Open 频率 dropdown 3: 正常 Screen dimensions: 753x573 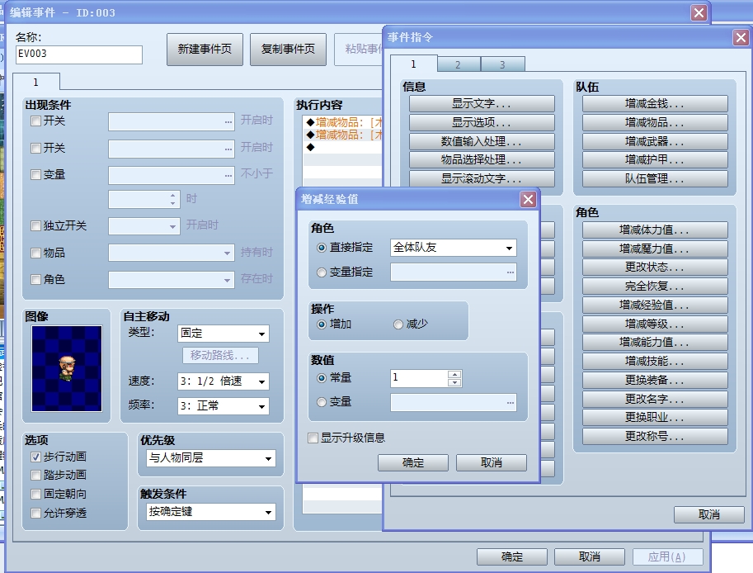point(224,405)
